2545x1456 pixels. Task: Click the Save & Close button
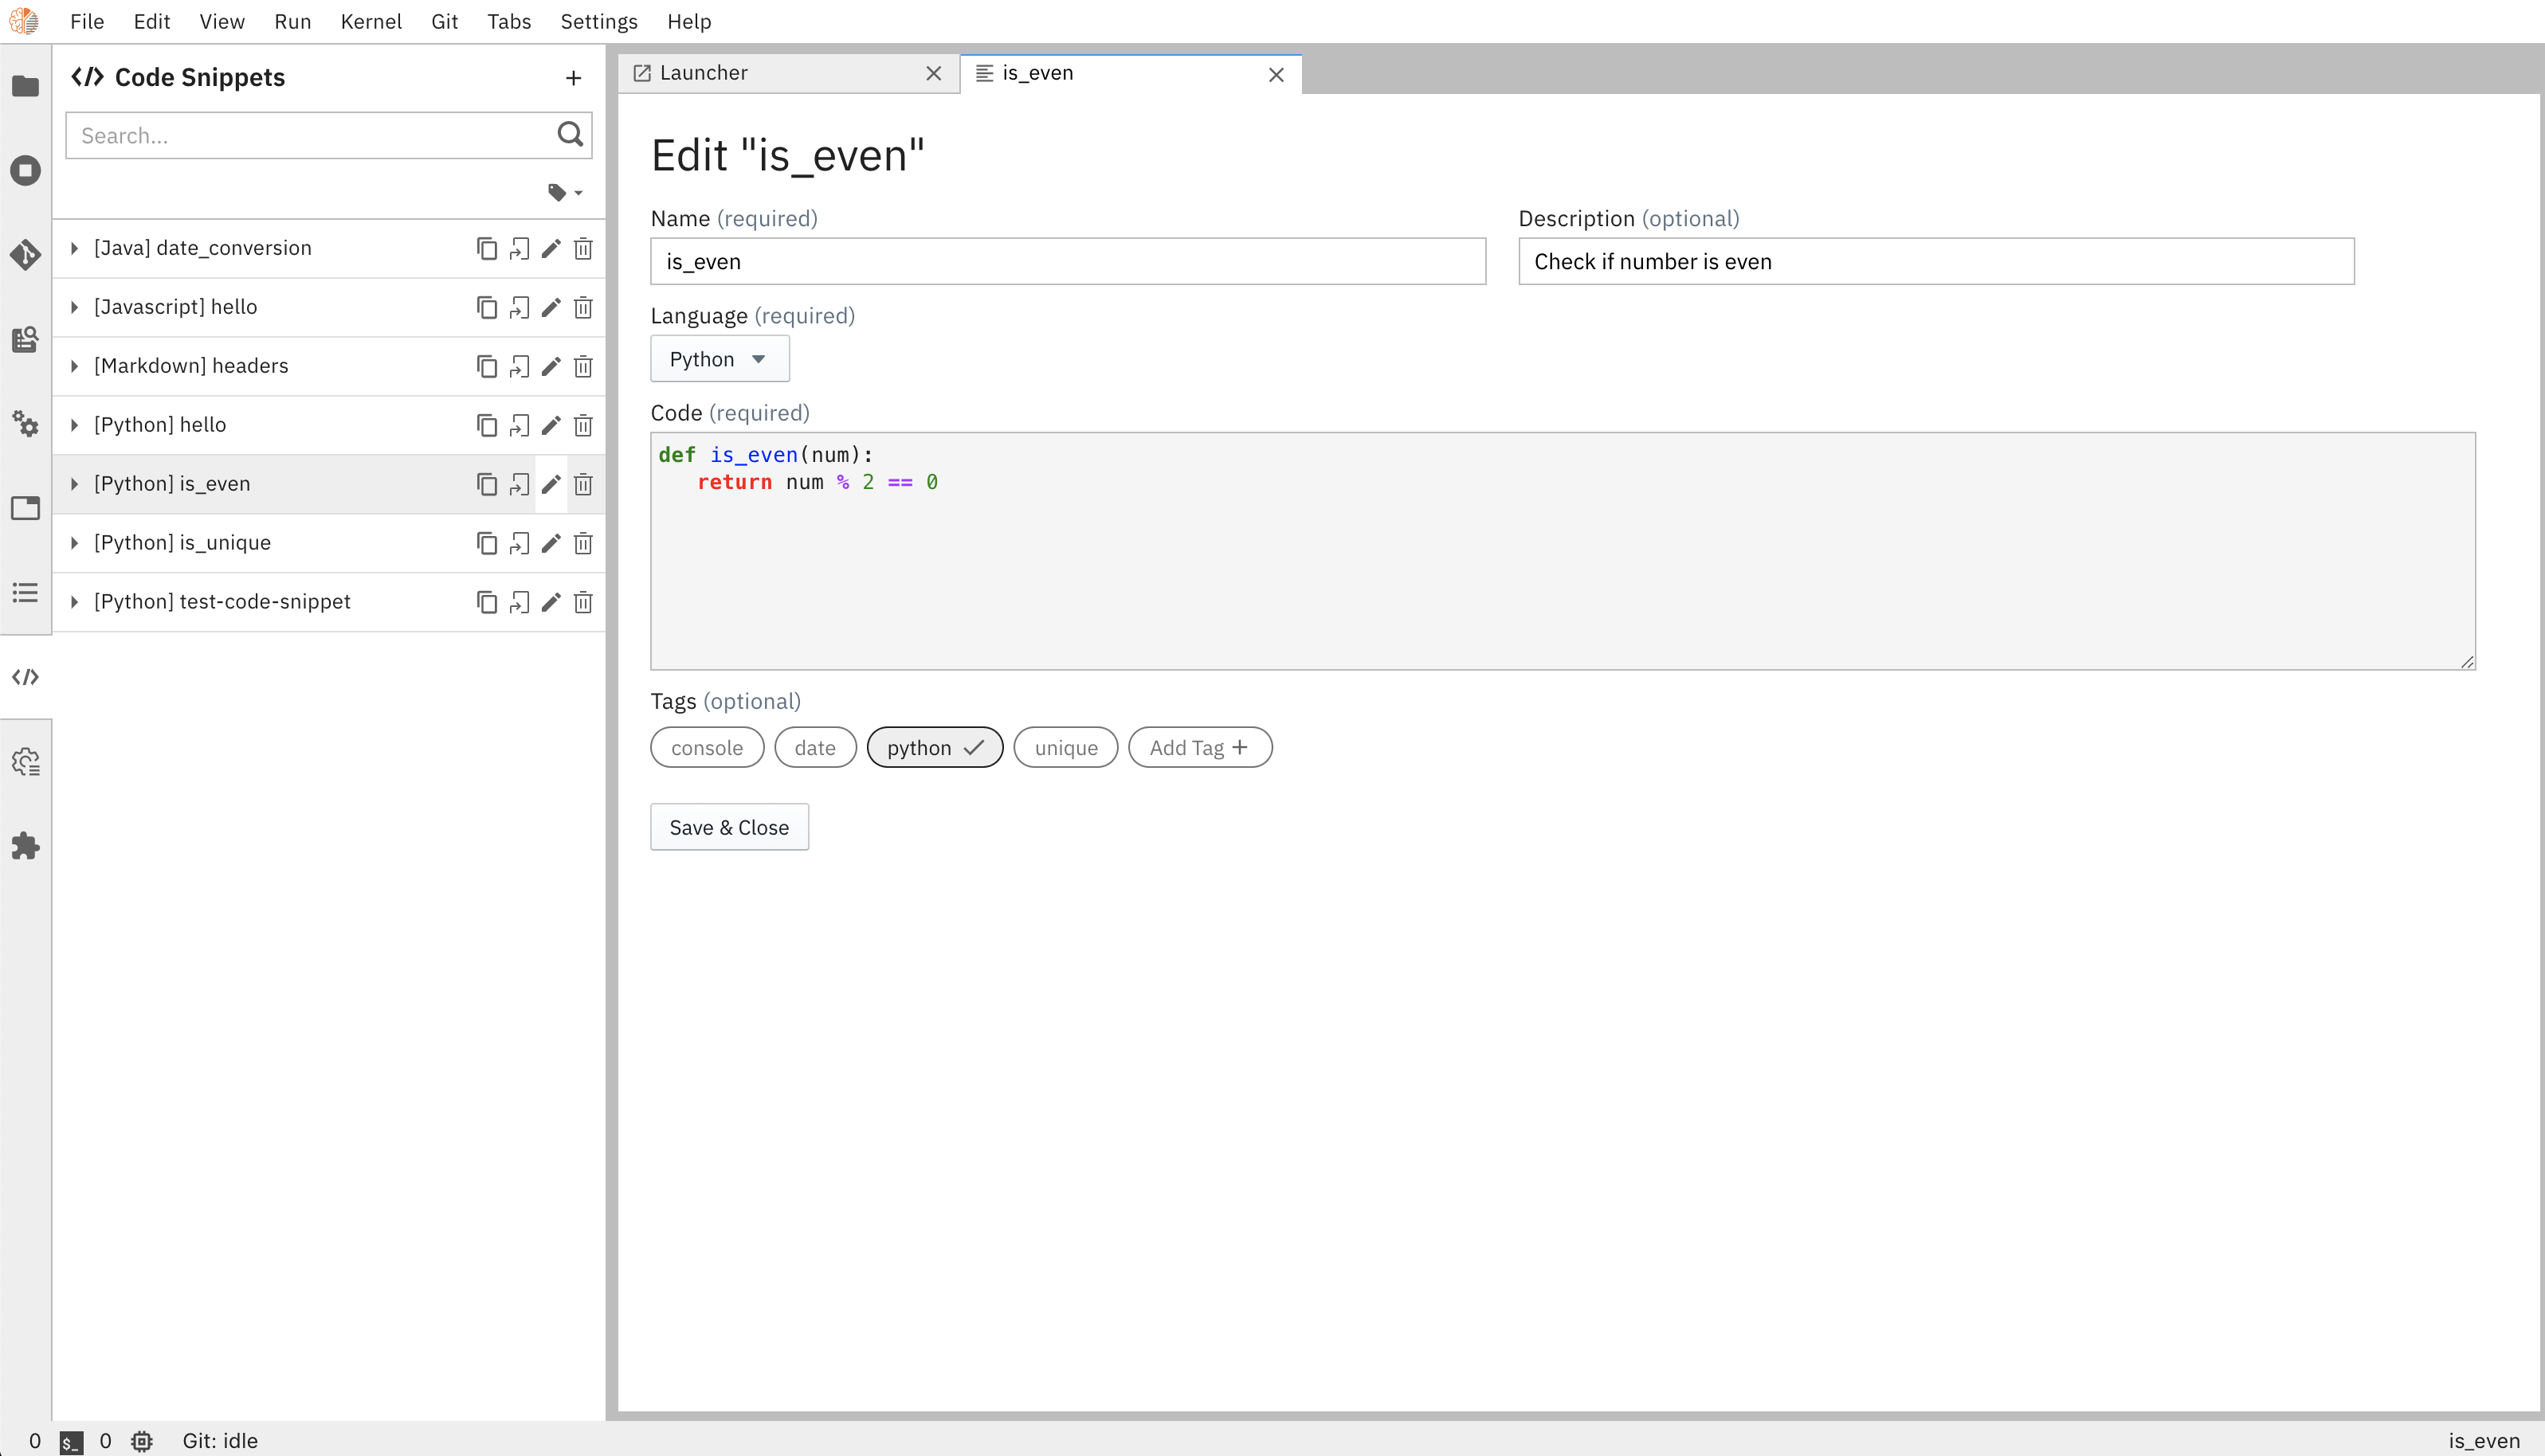729,827
